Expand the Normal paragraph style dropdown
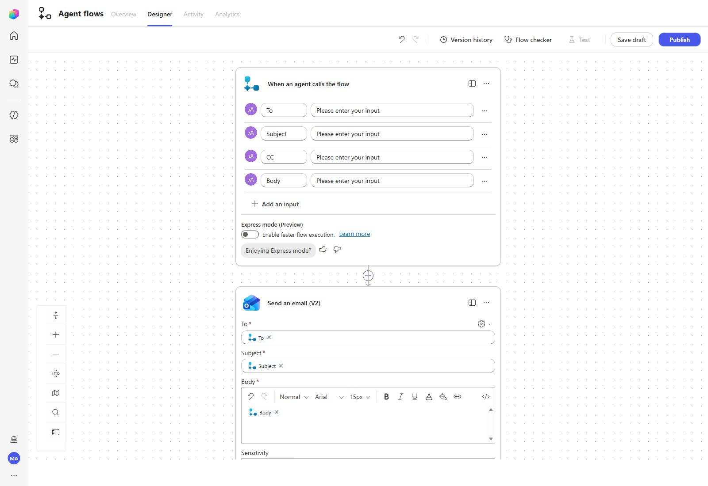The height and width of the screenshot is (486, 708). (294, 397)
